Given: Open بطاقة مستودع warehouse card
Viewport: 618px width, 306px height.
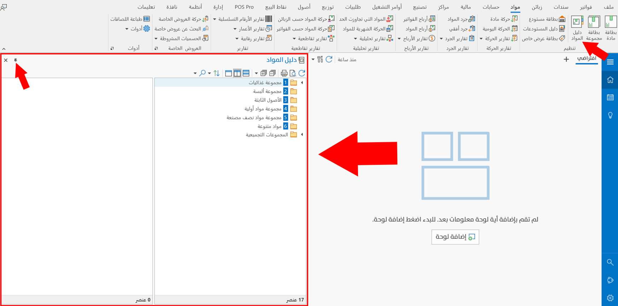Looking at the screenshot, I should (547, 19).
